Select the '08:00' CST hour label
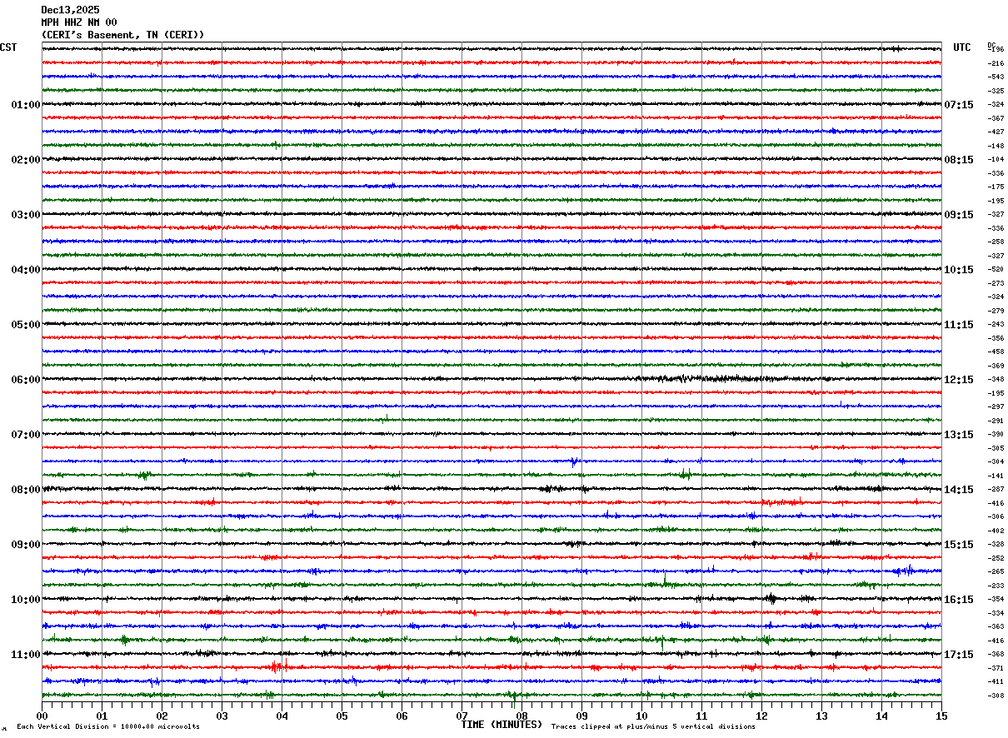The width and height of the screenshot is (1008, 738). [26, 490]
